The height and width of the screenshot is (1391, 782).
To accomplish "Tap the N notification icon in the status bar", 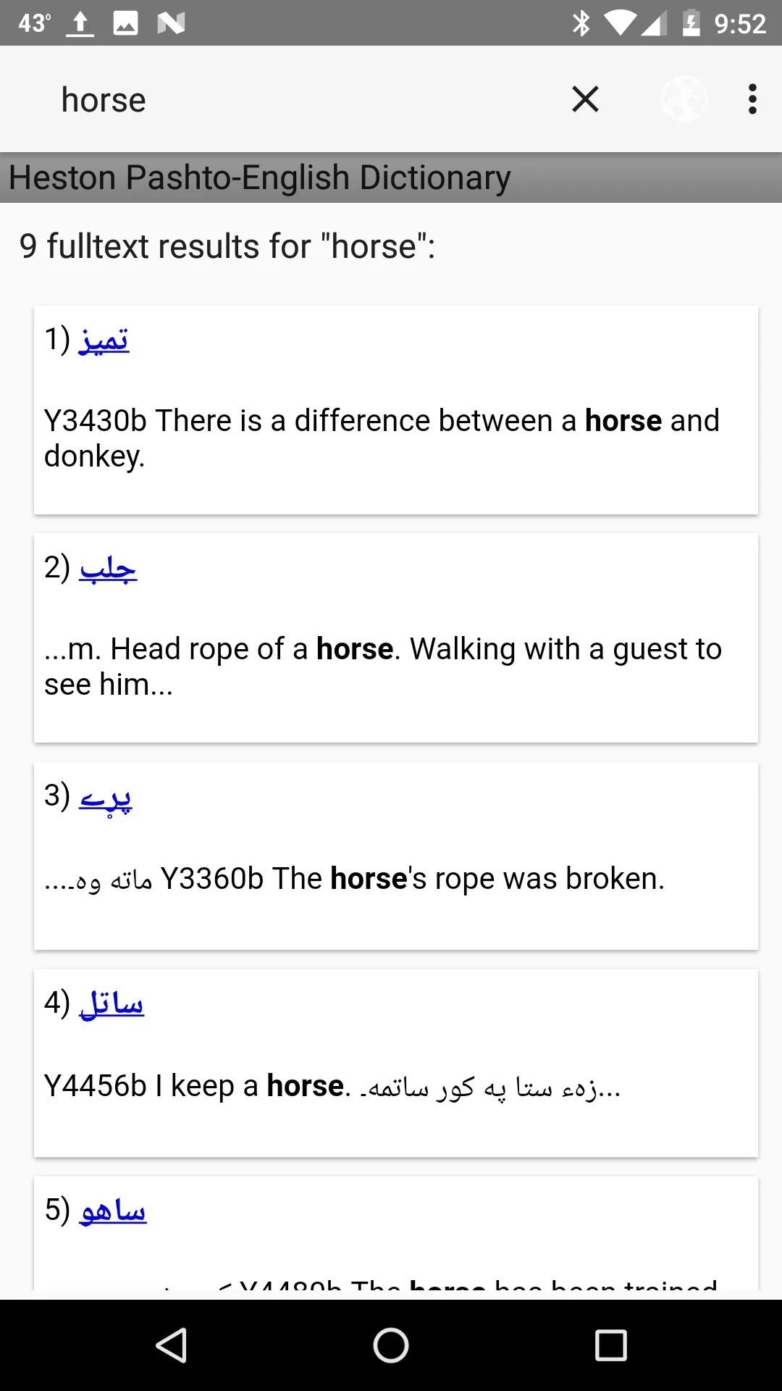I will coord(171,23).
